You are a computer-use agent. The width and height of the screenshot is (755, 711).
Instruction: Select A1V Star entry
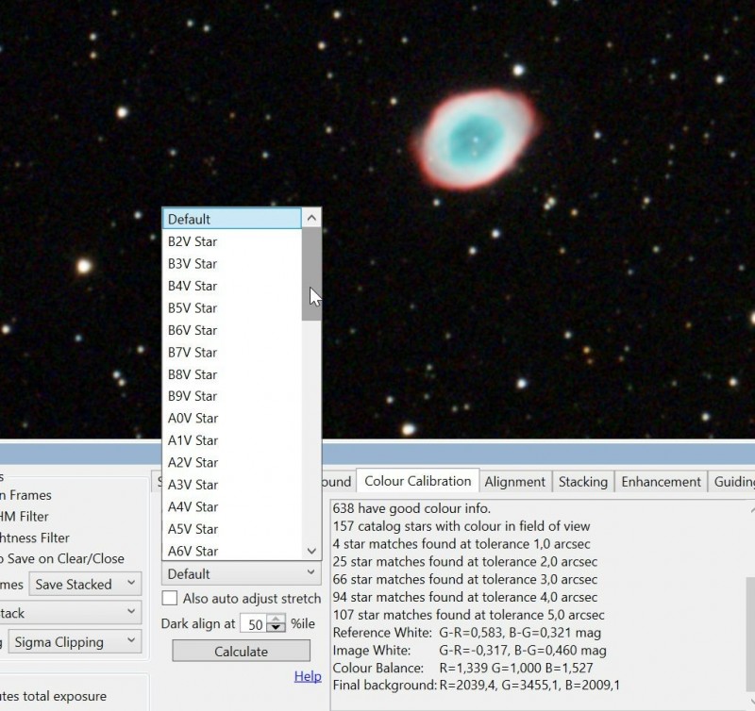point(232,440)
